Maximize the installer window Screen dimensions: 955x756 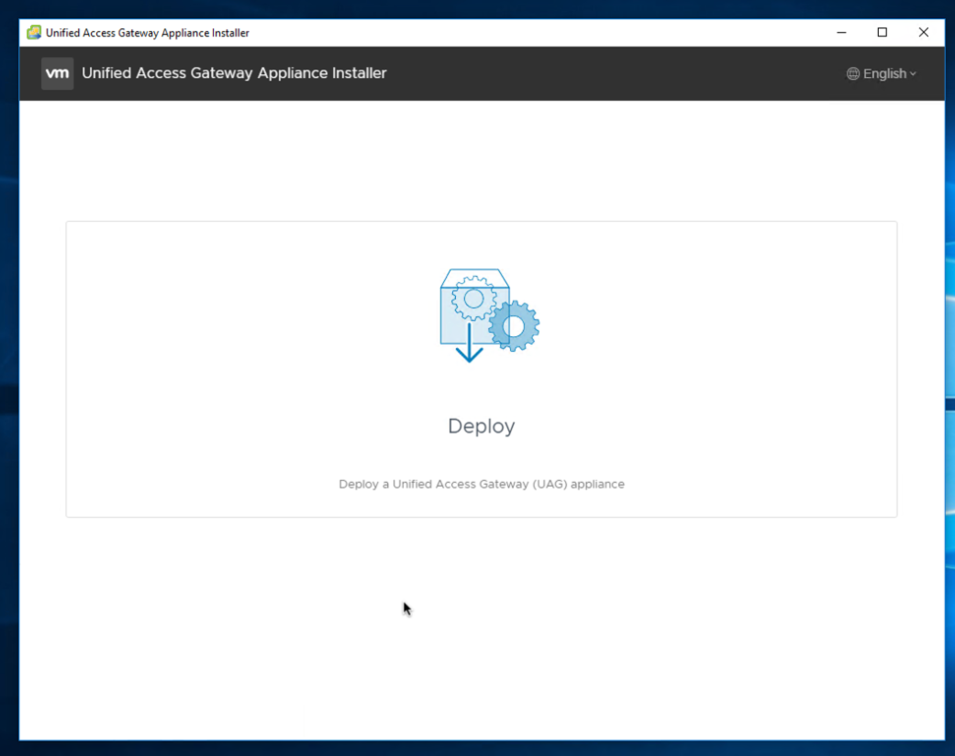[x=883, y=32]
